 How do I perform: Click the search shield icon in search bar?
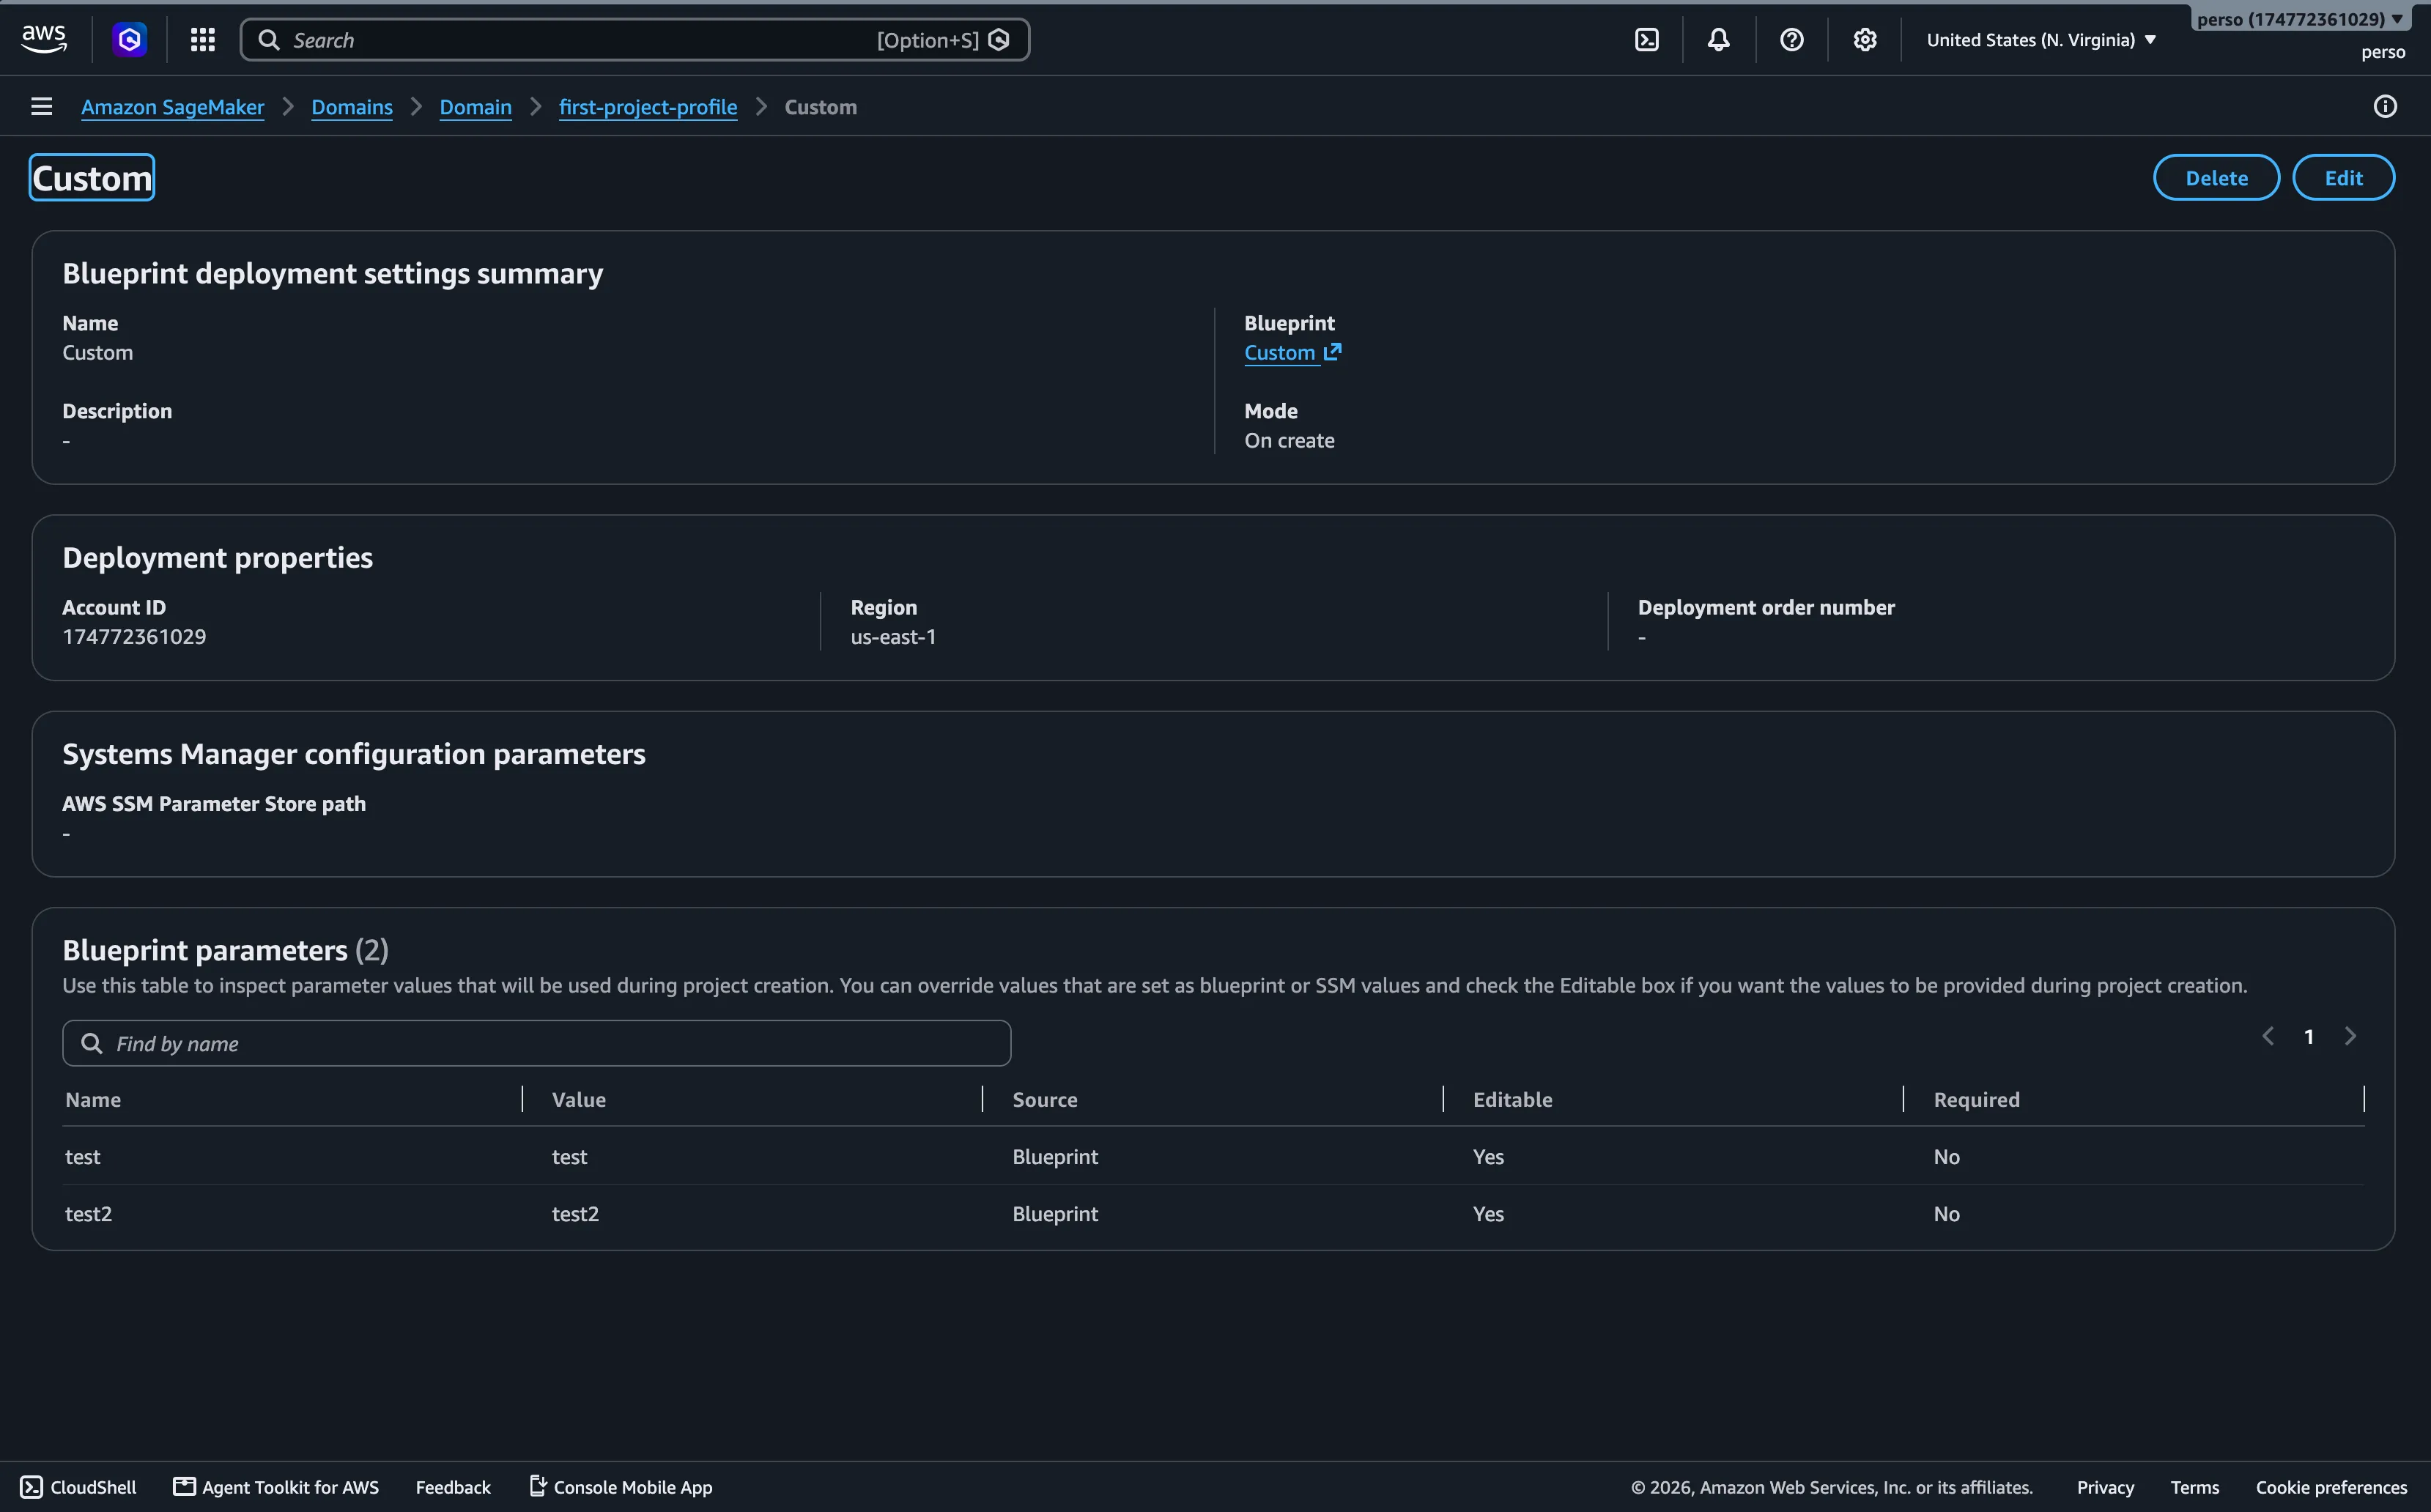click(x=998, y=39)
